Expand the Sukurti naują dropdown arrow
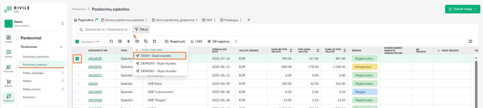 tap(475, 9)
